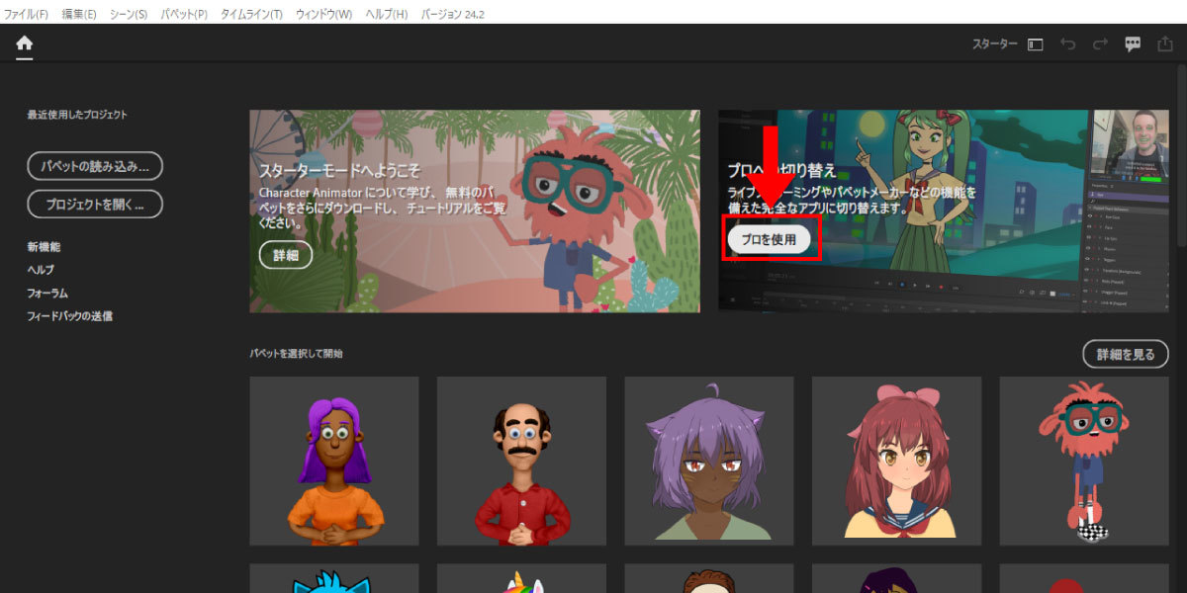1187x593 pixels.
Task: Click the 詳細を見る button
Action: (1126, 354)
